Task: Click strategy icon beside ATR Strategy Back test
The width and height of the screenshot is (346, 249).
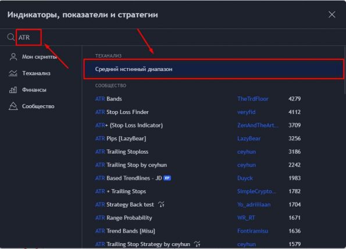Action: [161, 204]
